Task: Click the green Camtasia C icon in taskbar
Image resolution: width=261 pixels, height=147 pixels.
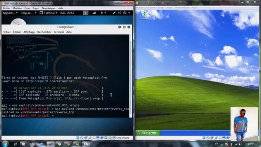Action: [x=77, y=144]
